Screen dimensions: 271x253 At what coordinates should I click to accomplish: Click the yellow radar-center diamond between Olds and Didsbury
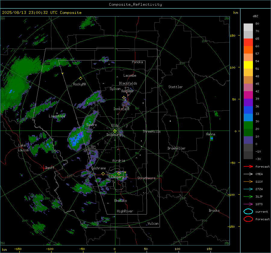pos(115,131)
